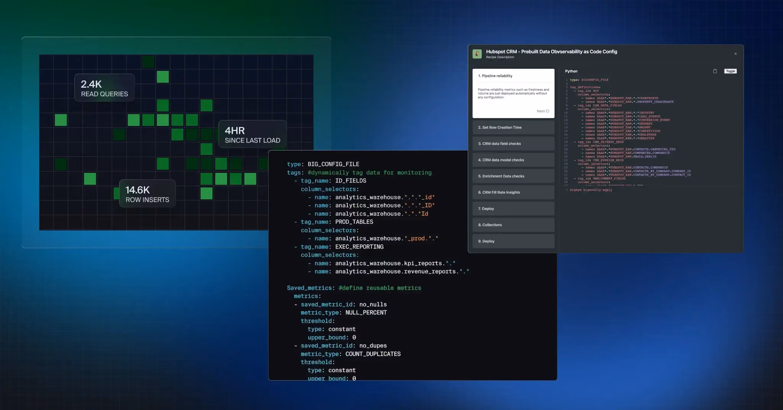783x410 pixels.
Task: Click the 'analytics_warehouse.kpi_reports.*.*' line
Action: point(382,264)
